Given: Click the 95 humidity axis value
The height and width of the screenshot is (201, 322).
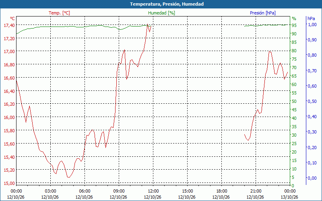Looking at the screenshot, I should tap(294, 25).
